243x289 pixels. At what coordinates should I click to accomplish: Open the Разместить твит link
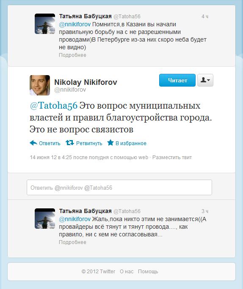tap(172, 157)
